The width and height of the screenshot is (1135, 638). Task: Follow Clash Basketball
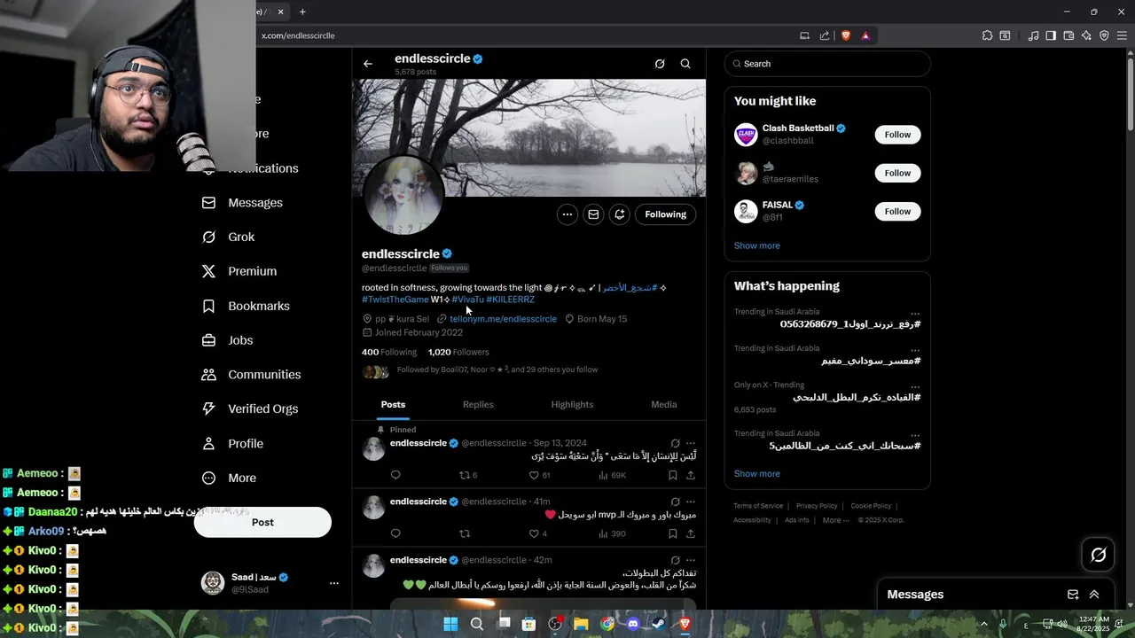tap(897, 135)
